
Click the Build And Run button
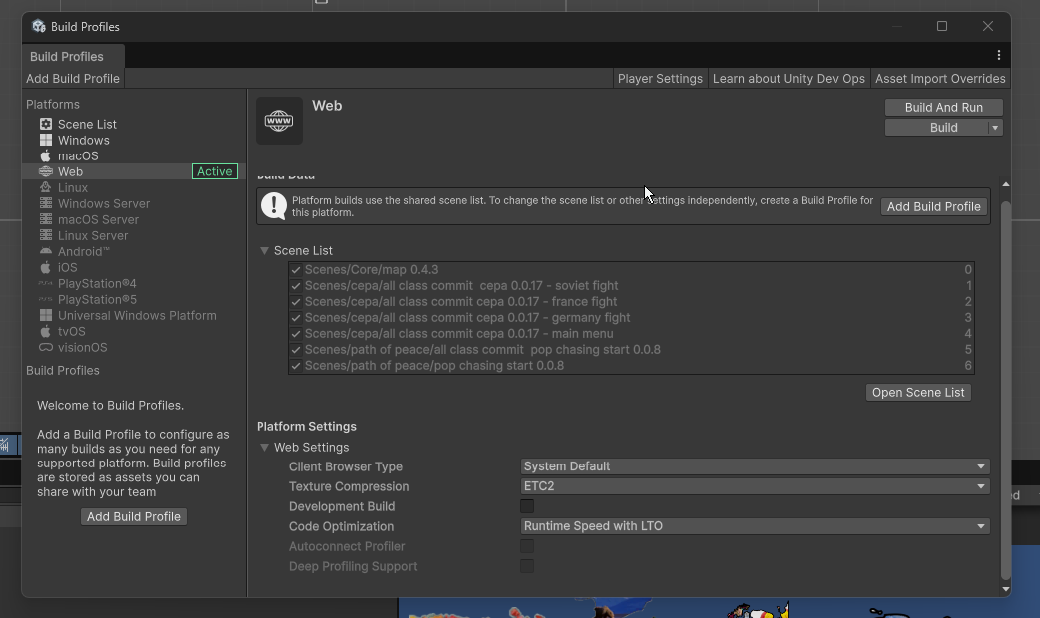pos(944,108)
